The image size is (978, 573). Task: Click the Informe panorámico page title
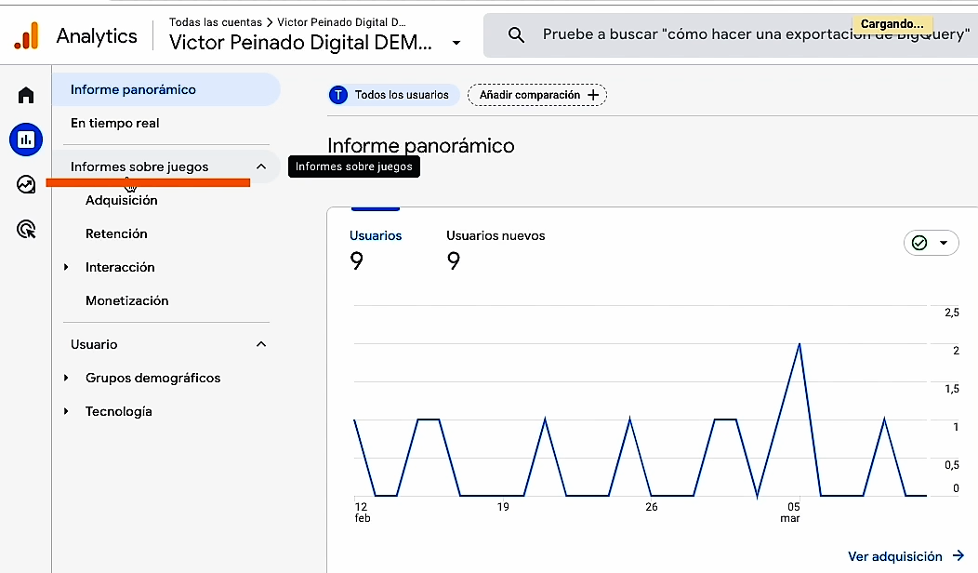point(421,145)
